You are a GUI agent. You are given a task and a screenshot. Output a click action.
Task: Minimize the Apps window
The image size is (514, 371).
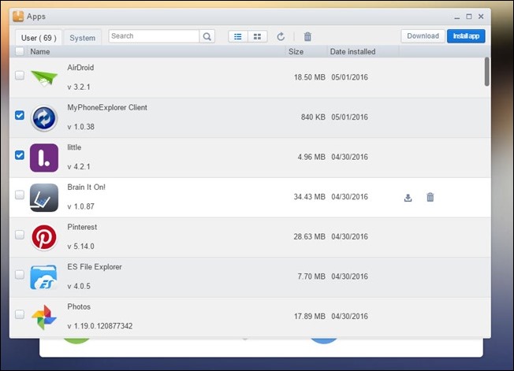click(x=457, y=17)
